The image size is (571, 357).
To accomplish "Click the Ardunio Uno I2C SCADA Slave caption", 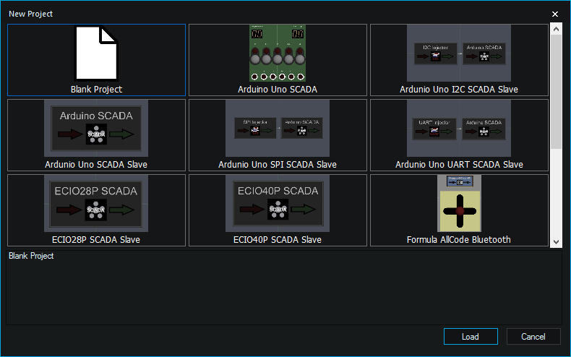I will (459, 90).
